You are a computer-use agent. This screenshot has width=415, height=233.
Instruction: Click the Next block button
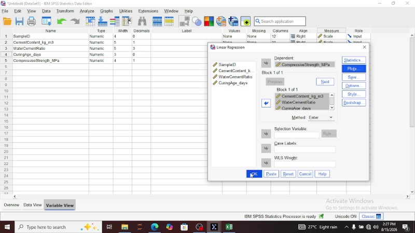coord(325,81)
